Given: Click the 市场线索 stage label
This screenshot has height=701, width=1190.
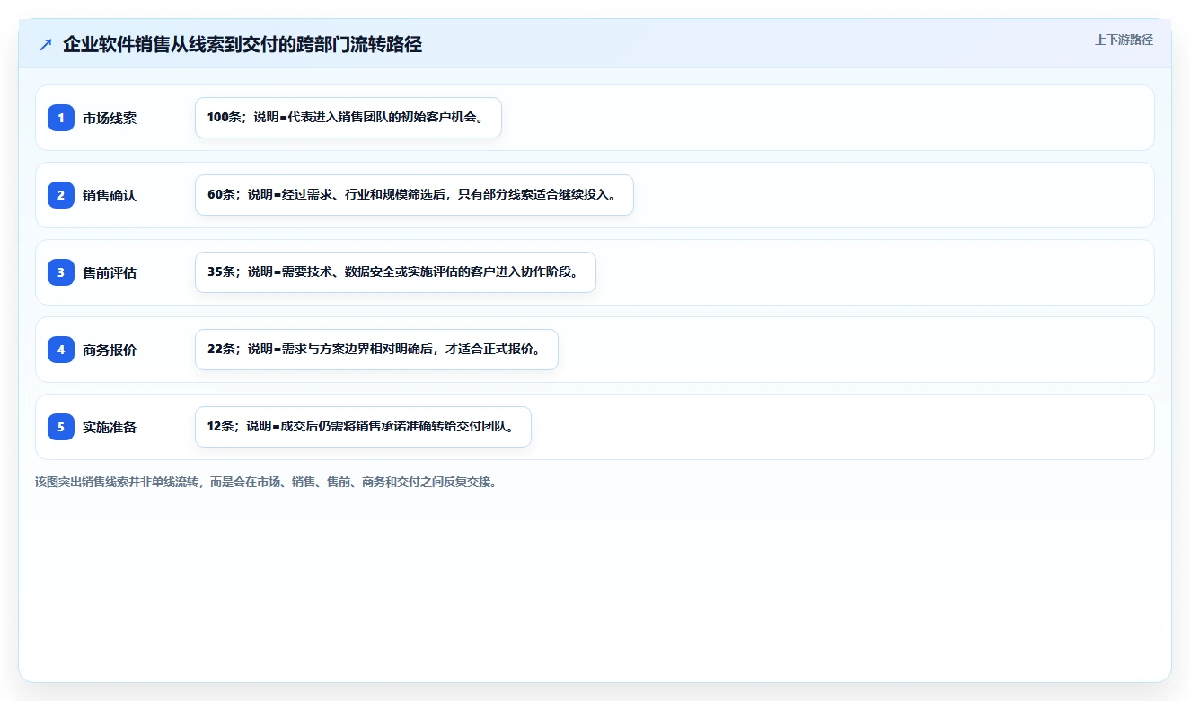Looking at the screenshot, I should coord(110,118).
